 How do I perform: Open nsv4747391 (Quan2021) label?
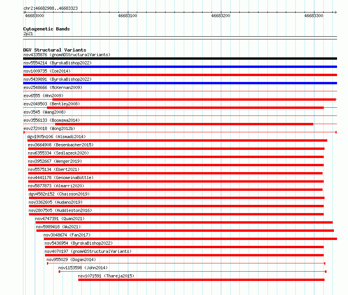coord(60,219)
